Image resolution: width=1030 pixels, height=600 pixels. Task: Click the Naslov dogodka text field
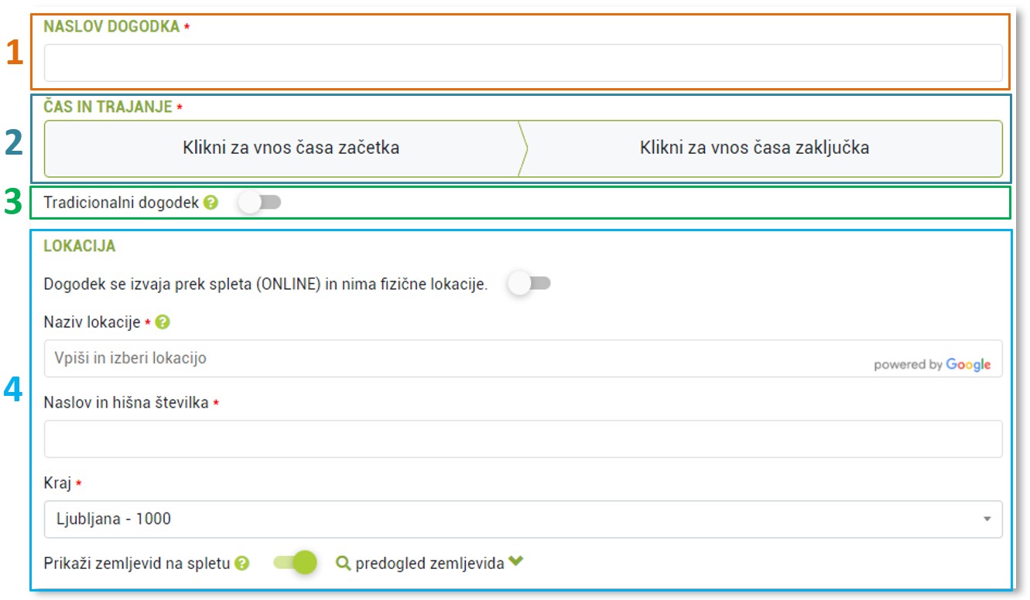point(522,63)
